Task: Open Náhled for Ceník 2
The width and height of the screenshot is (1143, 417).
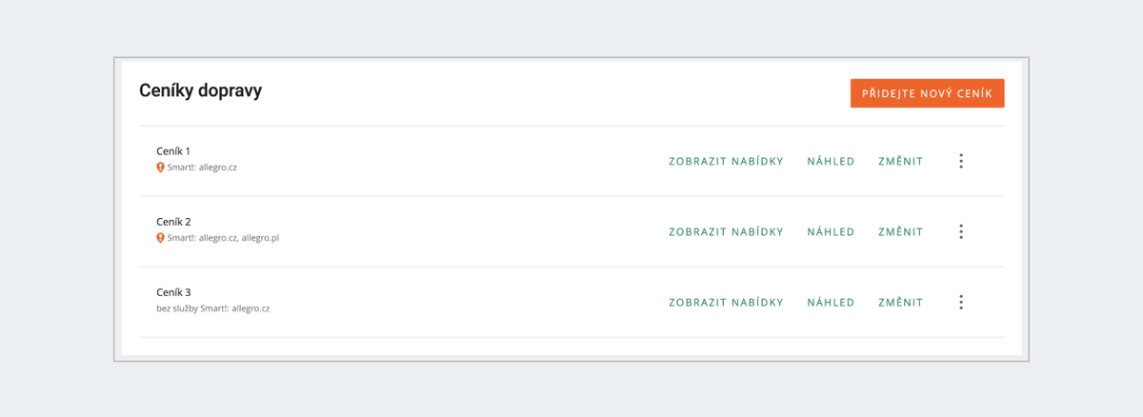Action: (831, 231)
